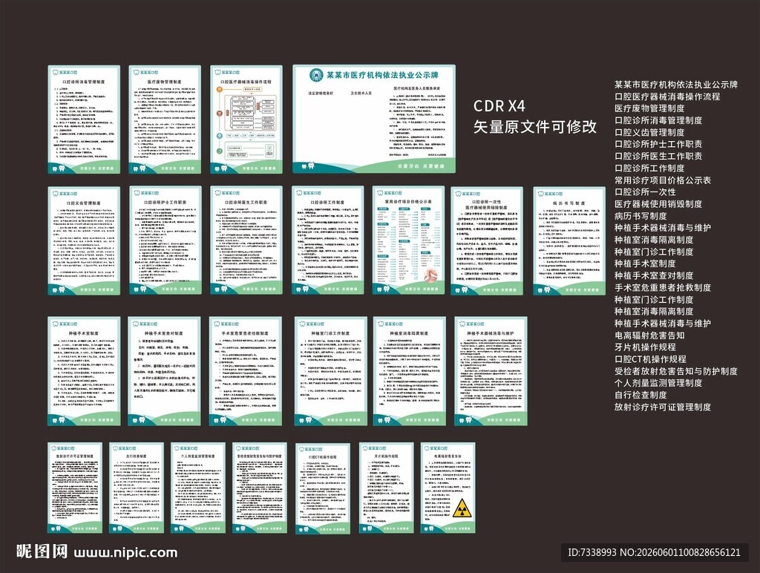Viewport: 760px width, 573px height.
Task: Open the 口腔诊所消毒管理制度 poster
Action: point(84,119)
